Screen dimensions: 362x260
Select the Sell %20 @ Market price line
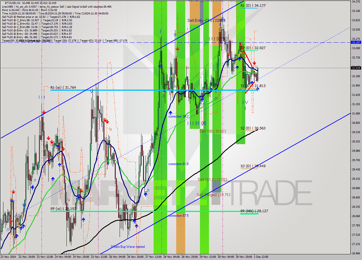(x=41, y=17)
